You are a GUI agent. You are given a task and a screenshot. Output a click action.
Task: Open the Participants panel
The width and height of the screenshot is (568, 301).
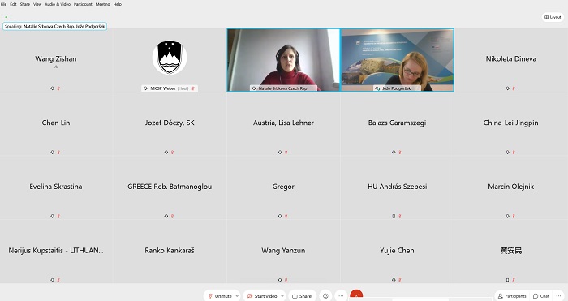click(x=512, y=296)
